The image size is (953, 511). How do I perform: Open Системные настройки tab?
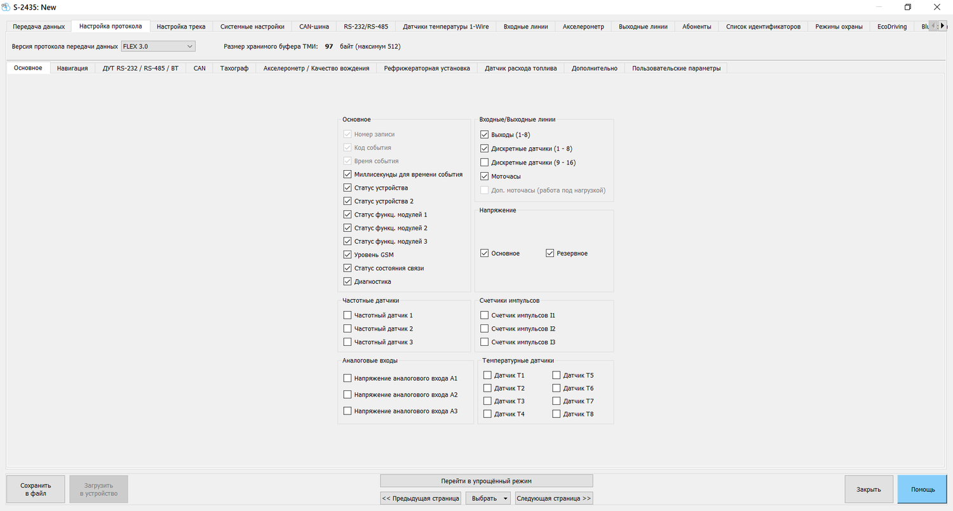[x=252, y=27]
